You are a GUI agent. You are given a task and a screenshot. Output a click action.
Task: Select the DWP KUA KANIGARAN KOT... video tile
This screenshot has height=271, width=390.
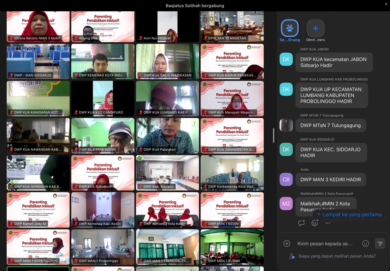pos(38,99)
